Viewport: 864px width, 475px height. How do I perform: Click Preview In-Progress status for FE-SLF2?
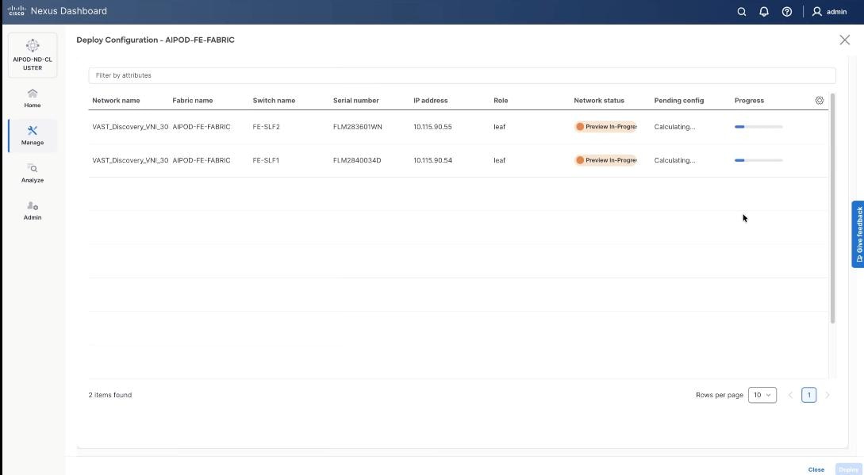605,127
